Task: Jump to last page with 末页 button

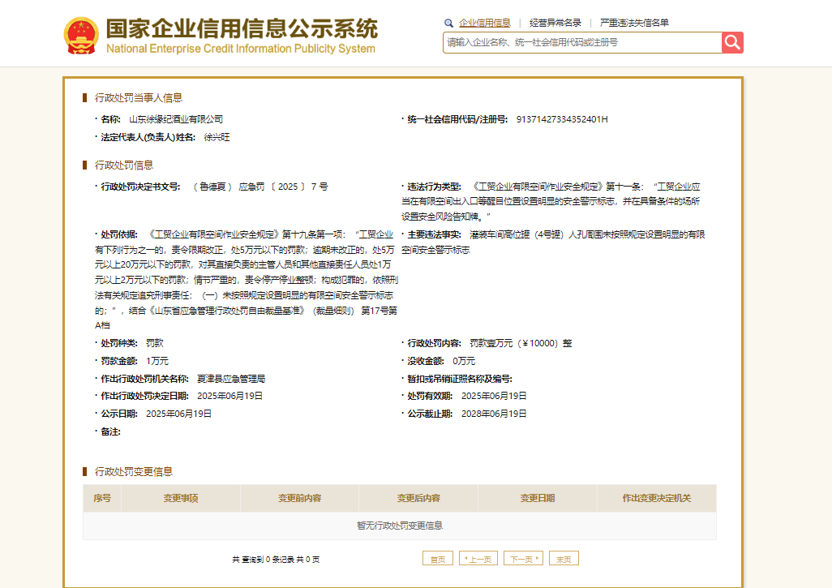Action: (x=564, y=559)
